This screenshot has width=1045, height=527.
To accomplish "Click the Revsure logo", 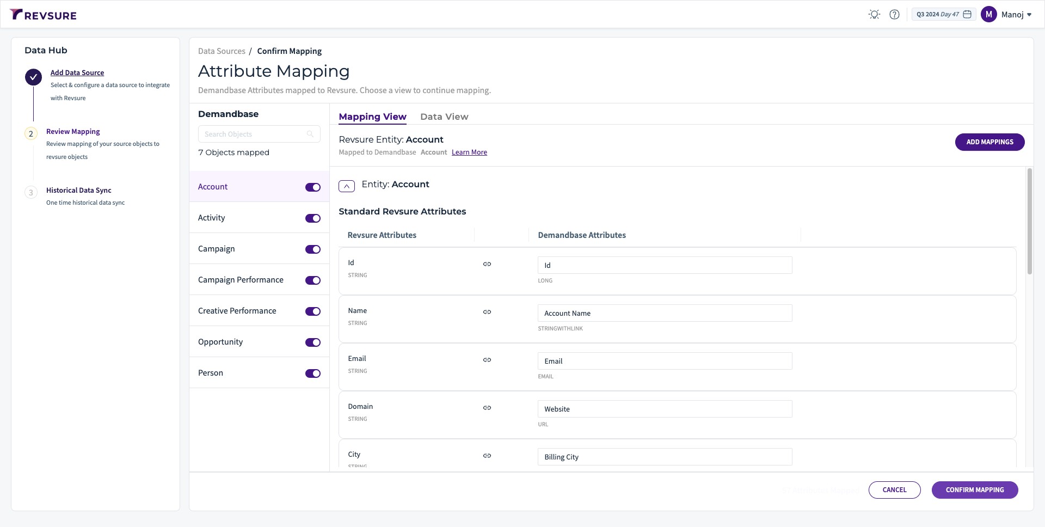I will click(43, 15).
